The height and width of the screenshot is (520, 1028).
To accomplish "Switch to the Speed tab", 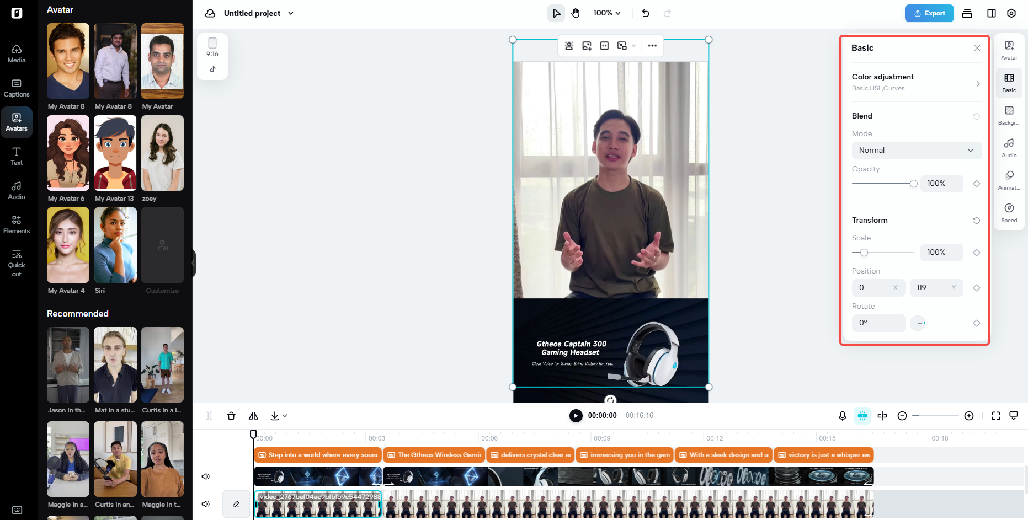I will click(x=1009, y=213).
